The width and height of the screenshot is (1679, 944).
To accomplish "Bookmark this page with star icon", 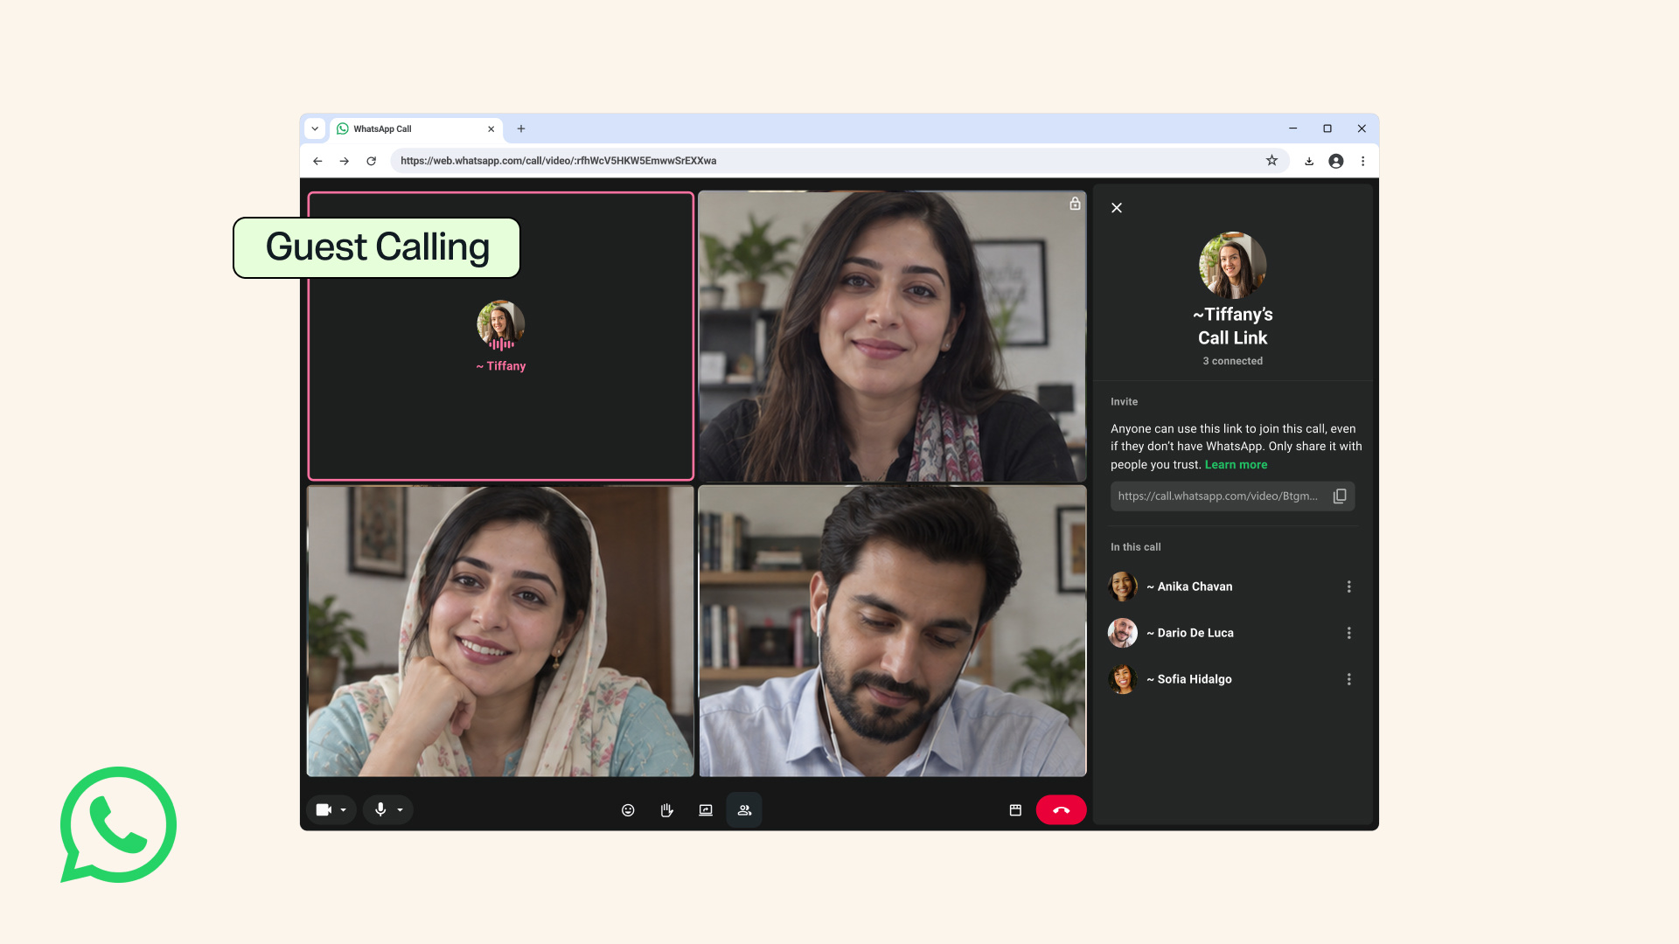I will point(1271,161).
